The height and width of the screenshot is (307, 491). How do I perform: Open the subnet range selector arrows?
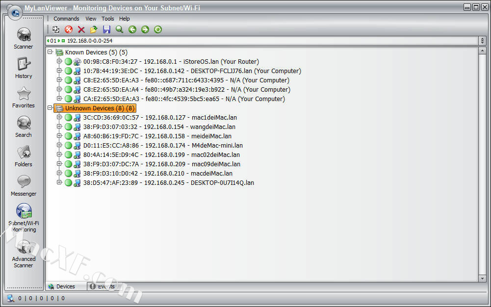point(482,41)
